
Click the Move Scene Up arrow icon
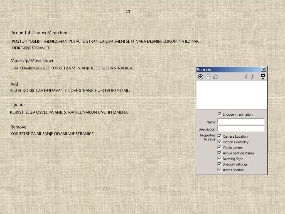(x=252, y=77)
